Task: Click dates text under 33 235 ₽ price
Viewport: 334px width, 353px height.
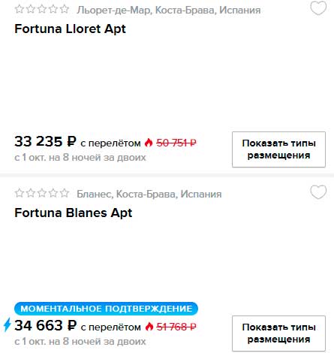Action: click(80, 158)
